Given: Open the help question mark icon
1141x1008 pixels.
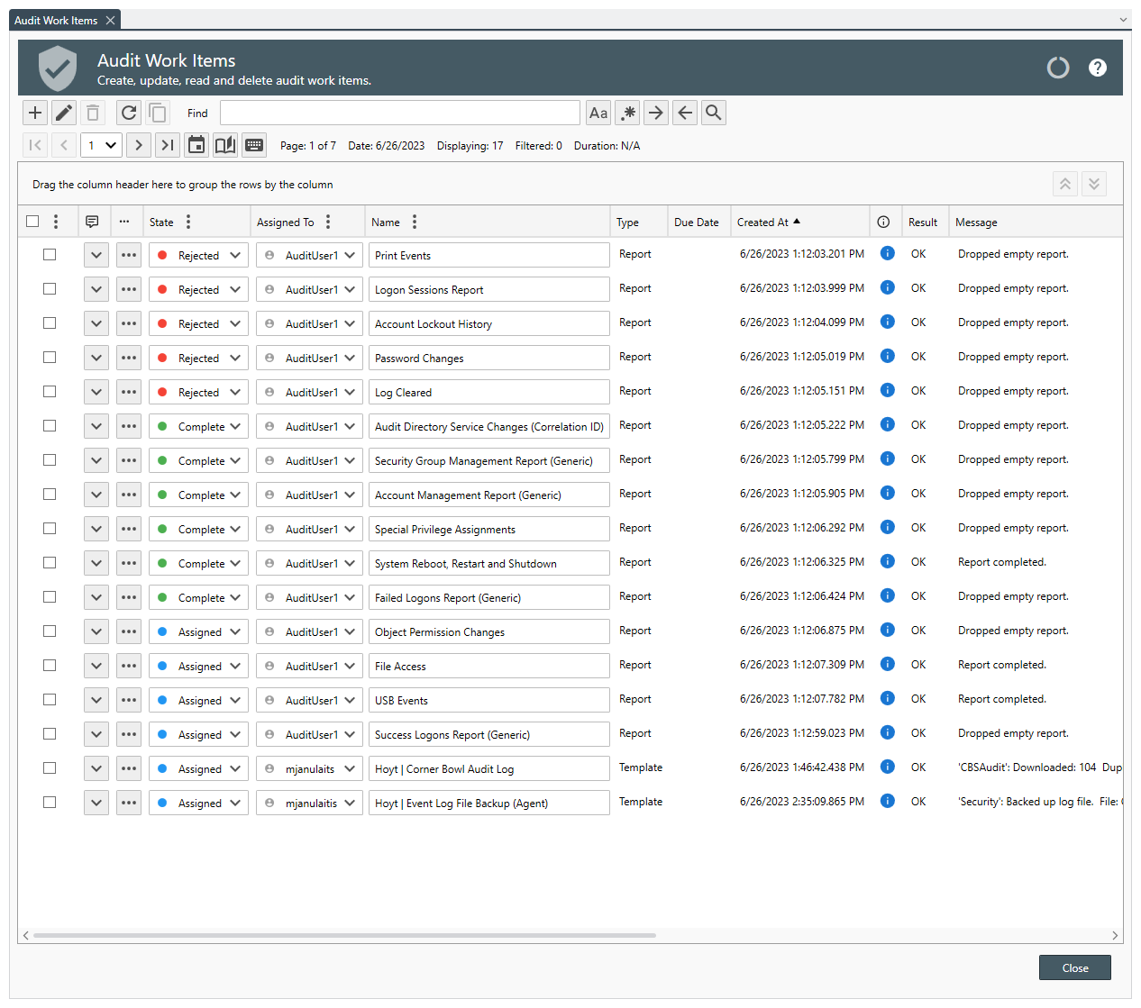Looking at the screenshot, I should pyautogui.click(x=1097, y=68).
